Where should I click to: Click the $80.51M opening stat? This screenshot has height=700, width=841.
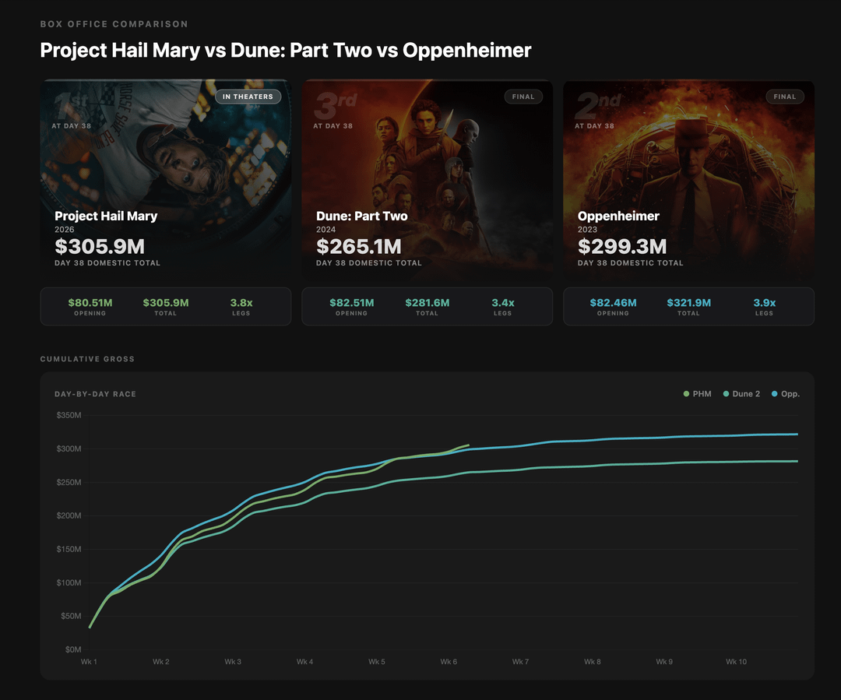[x=90, y=303]
